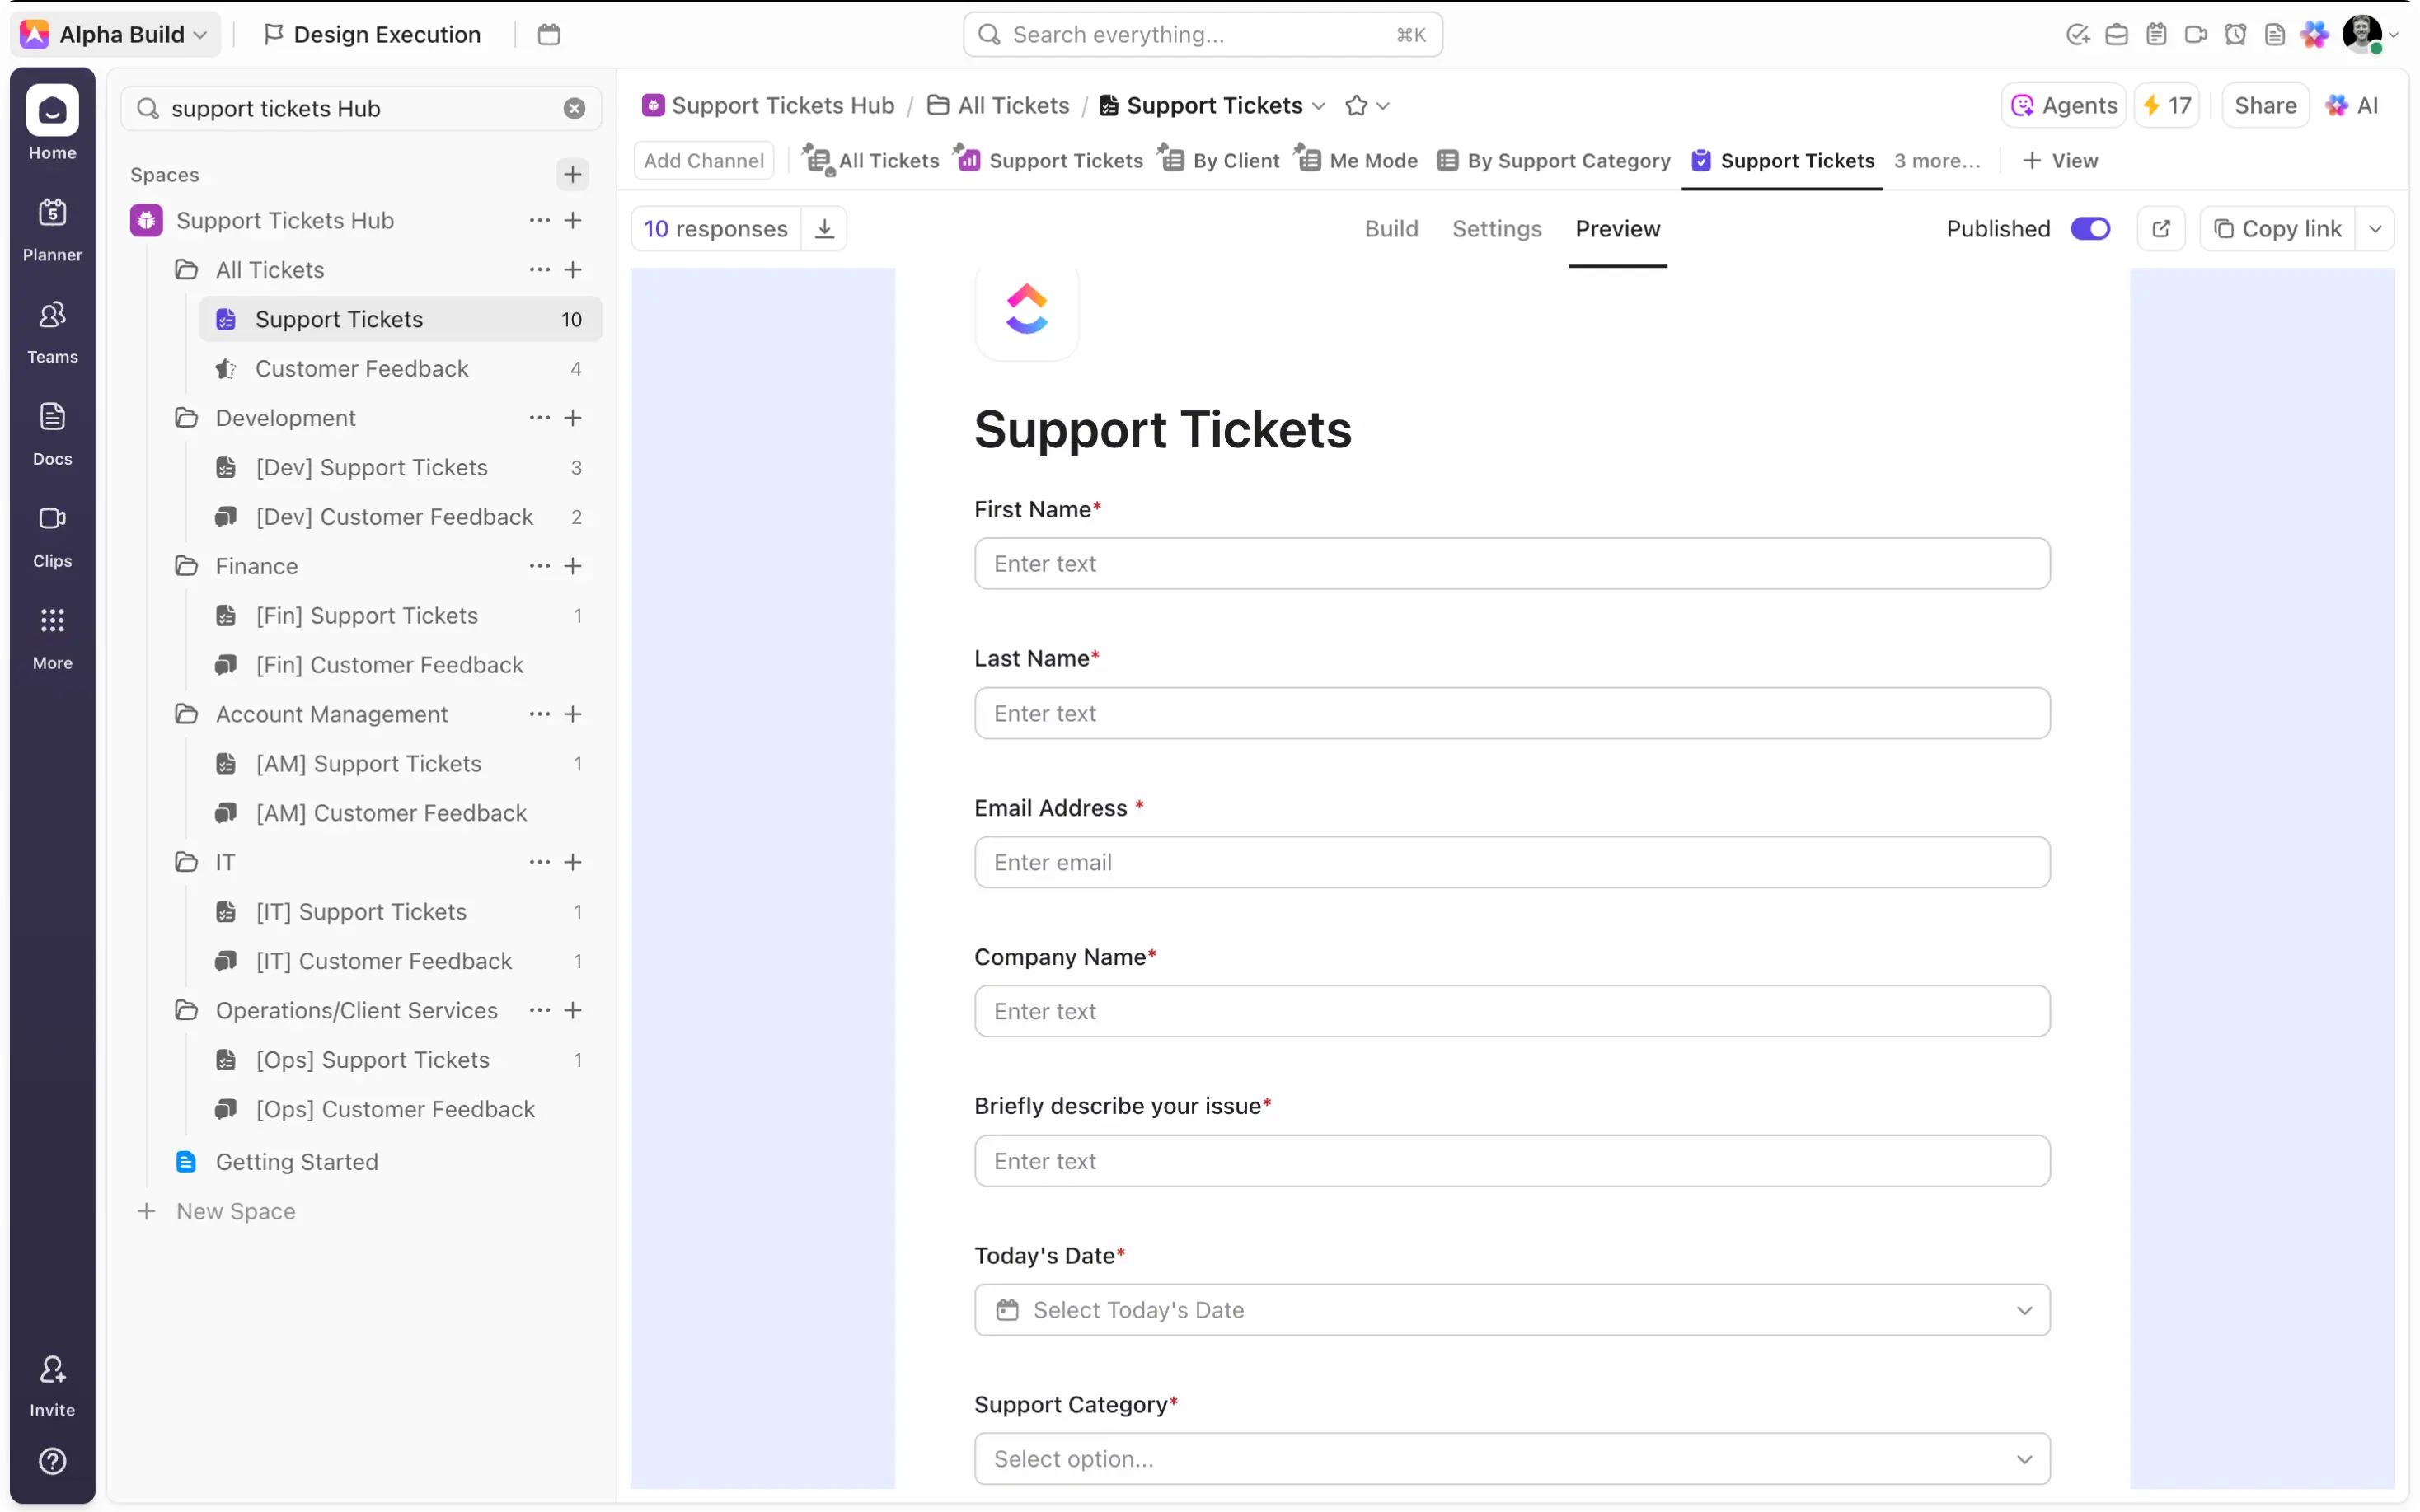Switch to the Build tab

coord(1391,228)
